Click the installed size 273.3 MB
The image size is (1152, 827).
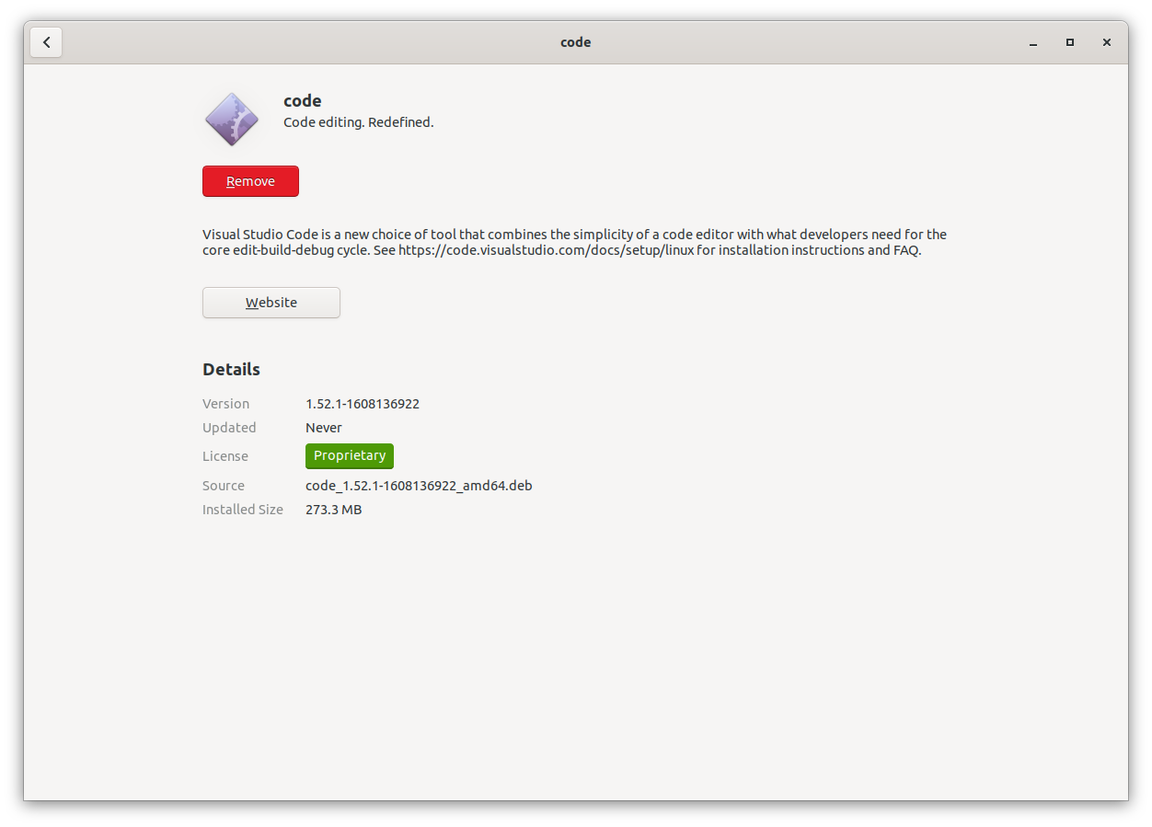tap(333, 510)
